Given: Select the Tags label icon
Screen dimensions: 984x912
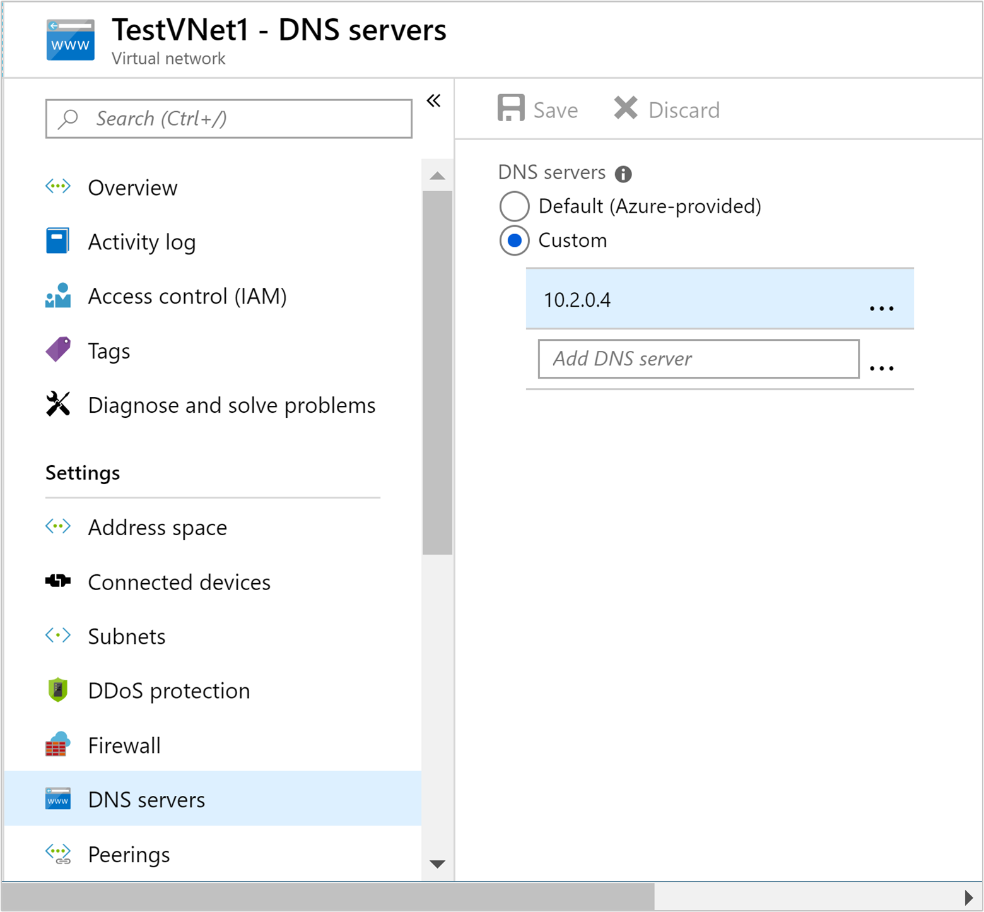Looking at the screenshot, I should click(57, 349).
